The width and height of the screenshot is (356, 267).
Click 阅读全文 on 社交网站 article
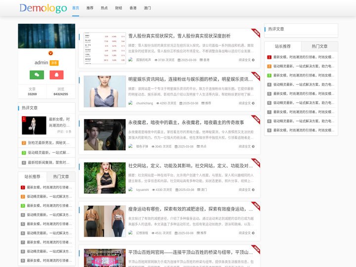[x=246, y=189]
